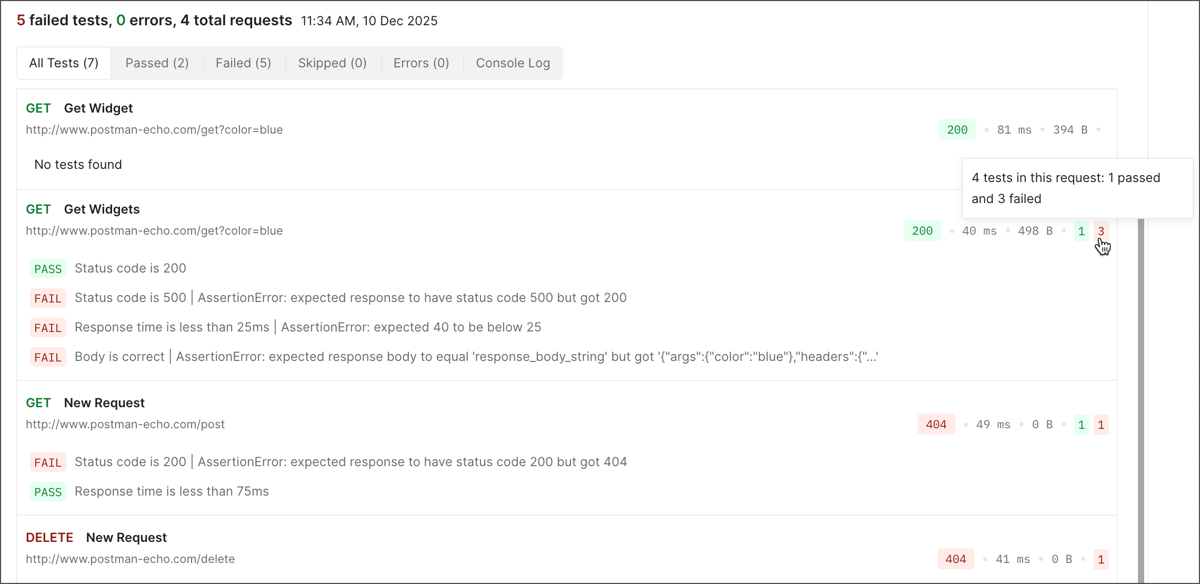Click the 404 badge on the DELETE request
1200x584 pixels.
click(x=955, y=559)
